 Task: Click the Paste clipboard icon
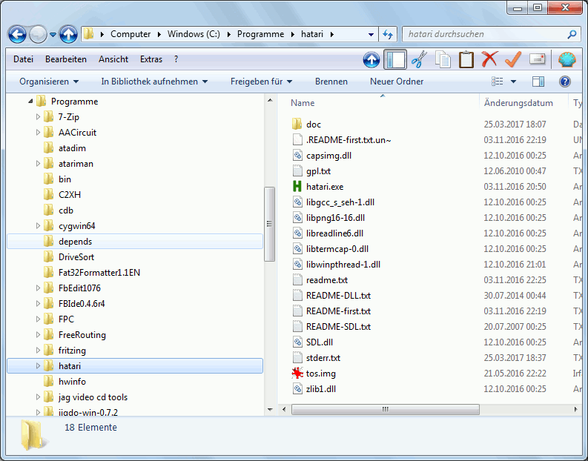[x=466, y=59]
